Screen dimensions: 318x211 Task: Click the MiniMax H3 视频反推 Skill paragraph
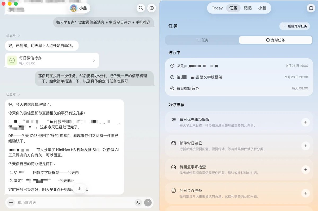pyautogui.click(x=63, y=152)
